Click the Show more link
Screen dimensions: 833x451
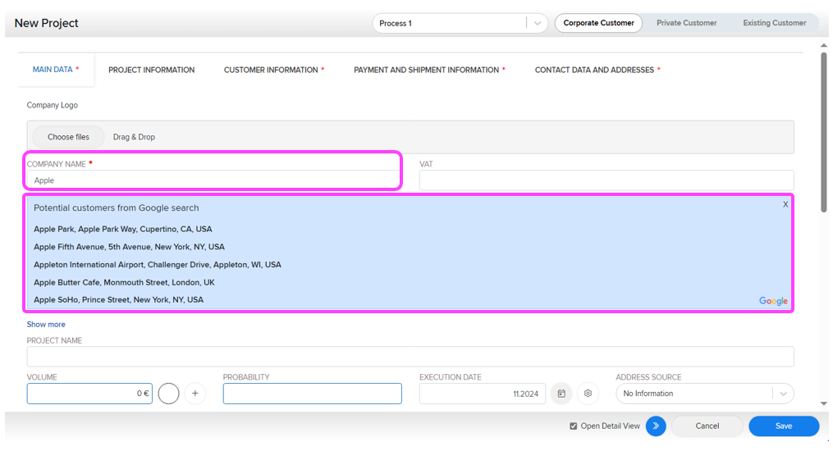[x=46, y=324]
